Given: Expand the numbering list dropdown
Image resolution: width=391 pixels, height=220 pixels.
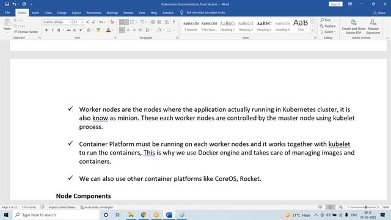Looking at the screenshot, I should pyautogui.click(x=136, y=22).
